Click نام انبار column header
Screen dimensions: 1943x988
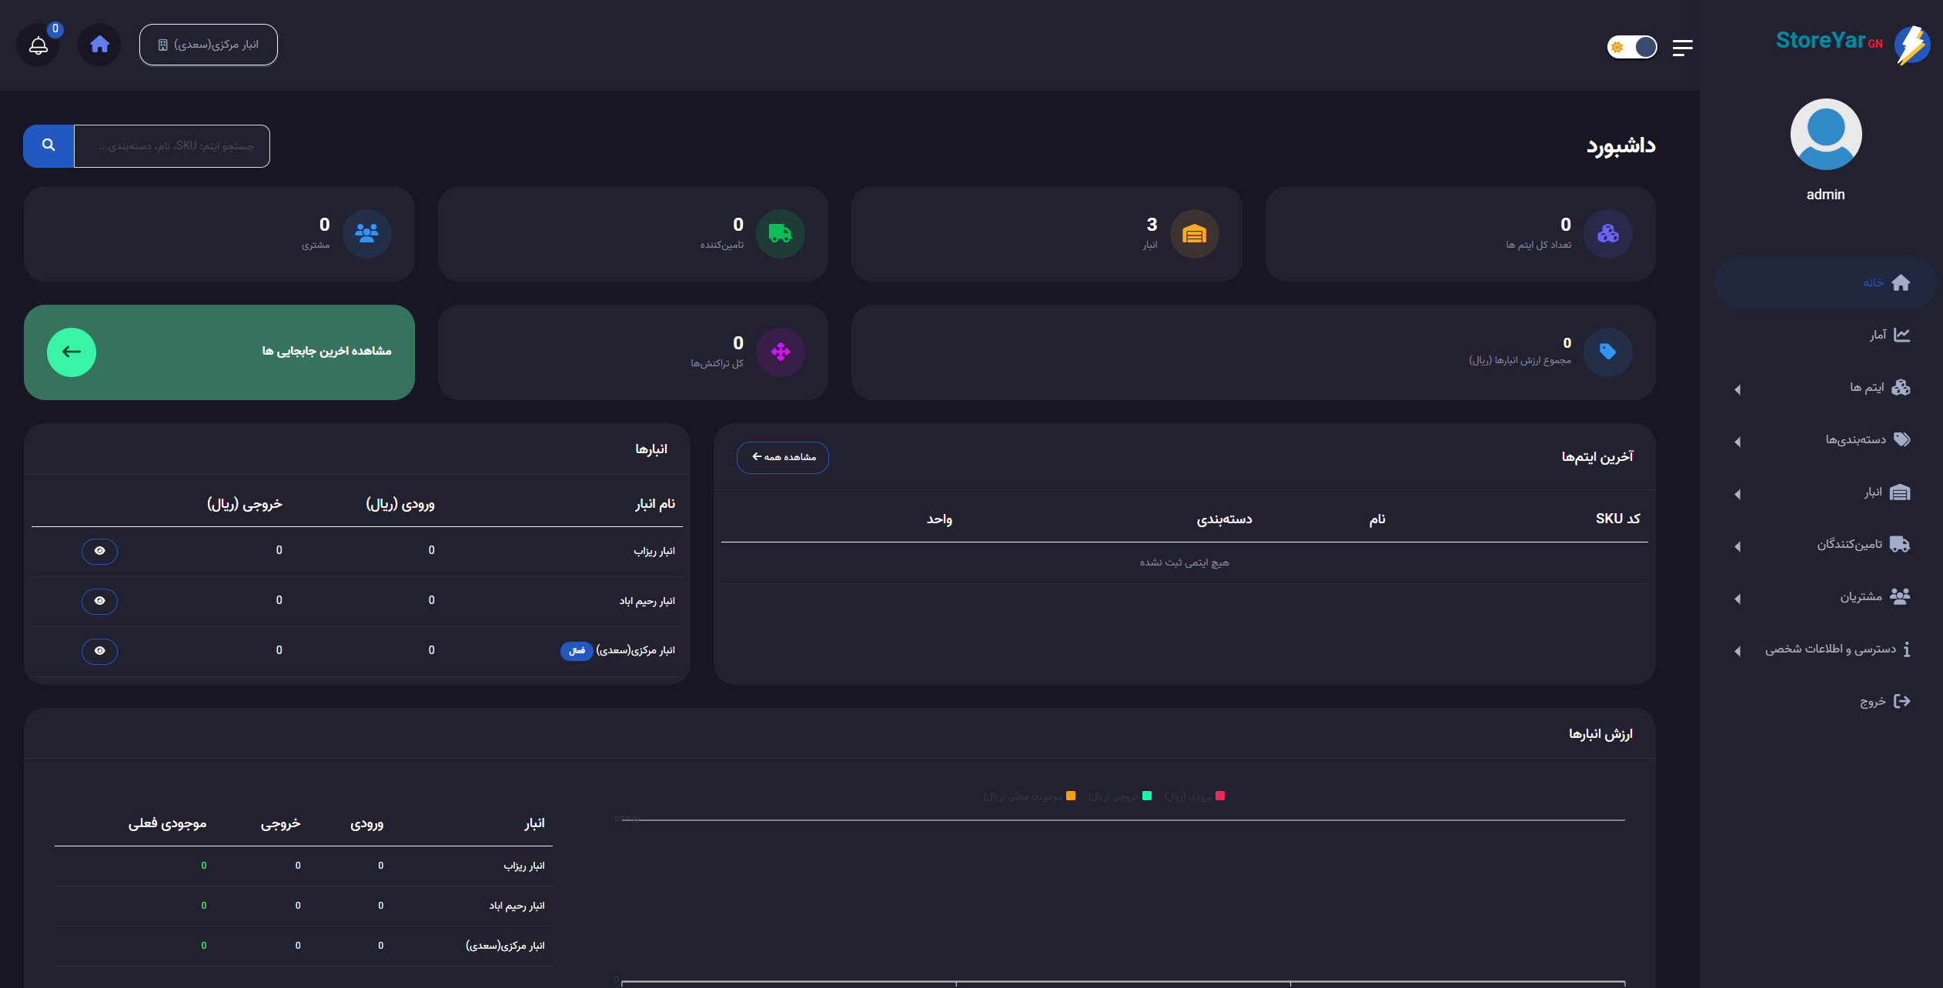tap(655, 503)
